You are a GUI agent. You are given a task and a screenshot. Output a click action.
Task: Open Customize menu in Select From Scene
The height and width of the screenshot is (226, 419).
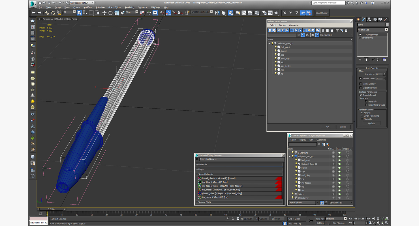294,25
